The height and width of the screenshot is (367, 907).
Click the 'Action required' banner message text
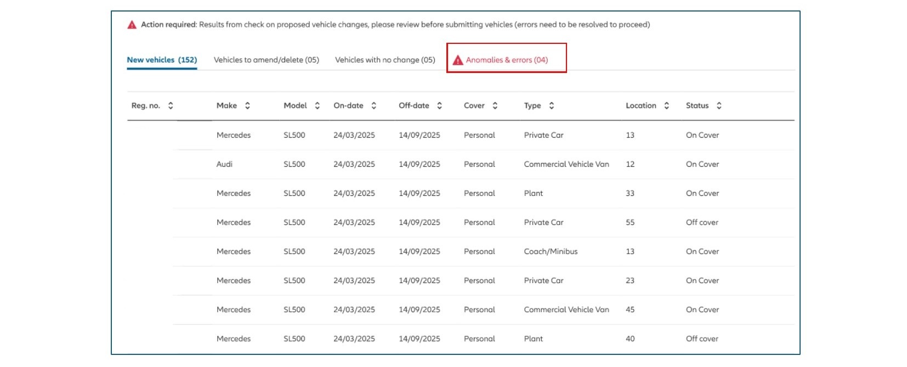coord(395,25)
